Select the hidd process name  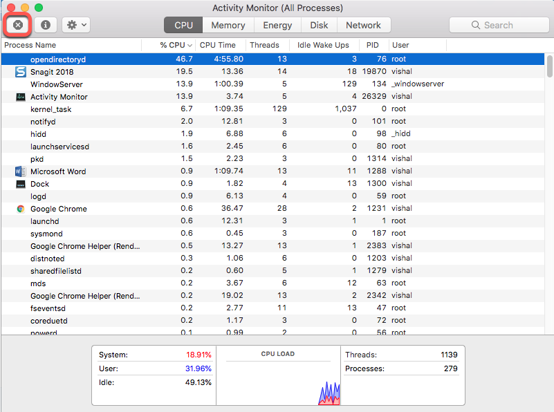coord(38,134)
